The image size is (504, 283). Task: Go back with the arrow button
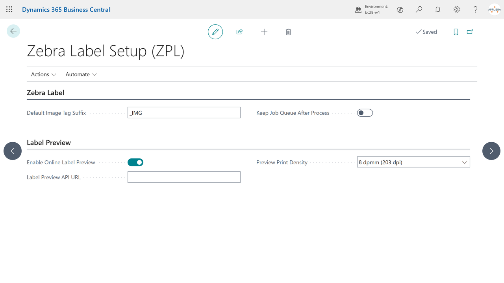(13, 31)
